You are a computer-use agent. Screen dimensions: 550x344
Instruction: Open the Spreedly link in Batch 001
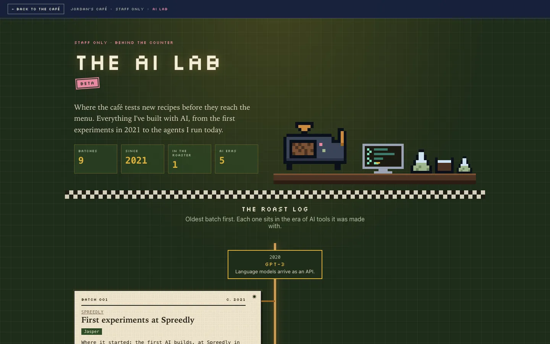[92, 312]
